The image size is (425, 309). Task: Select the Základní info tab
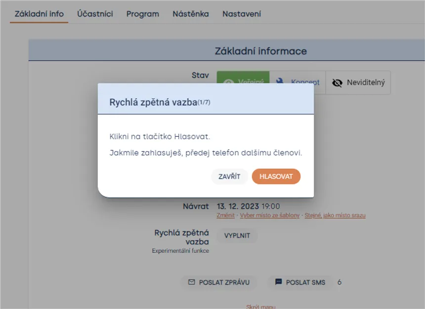tap(39, 14)
